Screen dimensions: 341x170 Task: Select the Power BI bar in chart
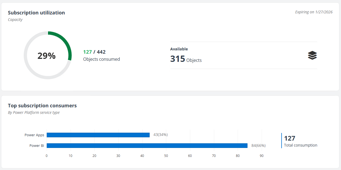point(147,145)
